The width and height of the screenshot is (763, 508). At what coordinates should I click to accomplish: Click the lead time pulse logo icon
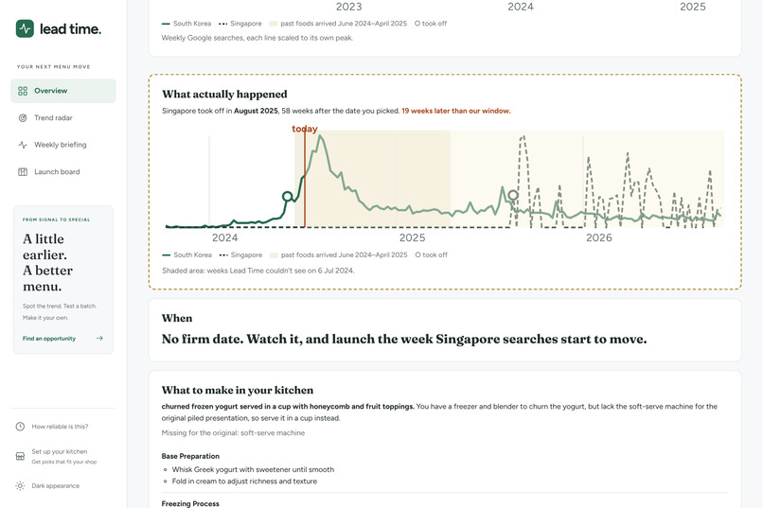tap(25, 28)
